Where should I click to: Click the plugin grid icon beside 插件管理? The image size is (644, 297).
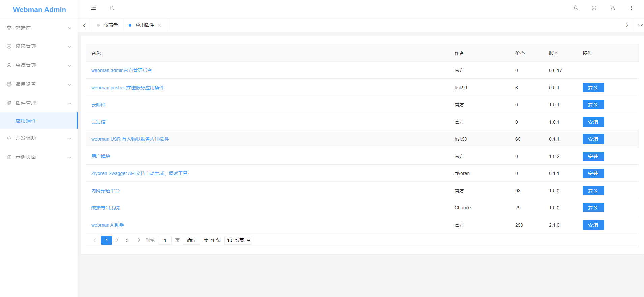point(9,103)
